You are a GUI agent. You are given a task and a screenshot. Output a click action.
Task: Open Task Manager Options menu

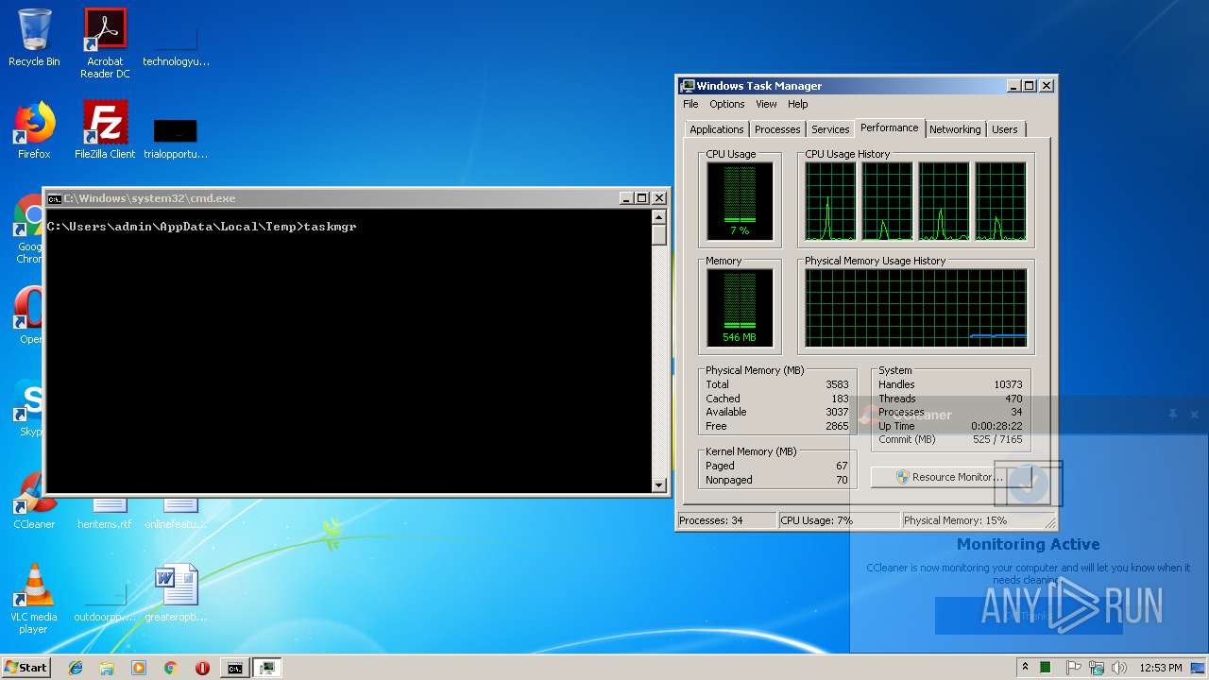pos(727,104)
